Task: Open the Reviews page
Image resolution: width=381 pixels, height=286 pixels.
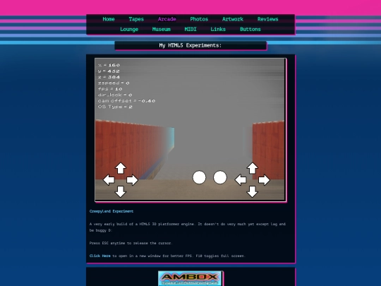Action: coord(268,19)
